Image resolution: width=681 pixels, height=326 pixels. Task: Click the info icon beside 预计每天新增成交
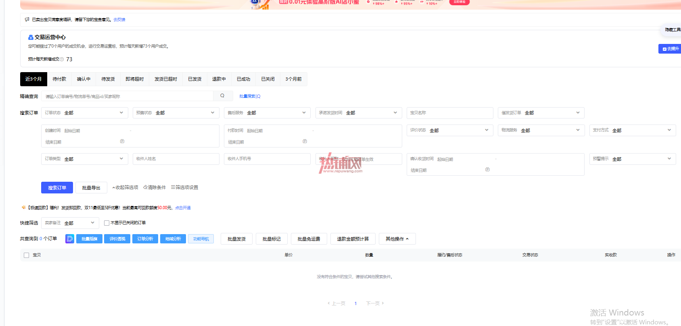click(x=62, y=59)
